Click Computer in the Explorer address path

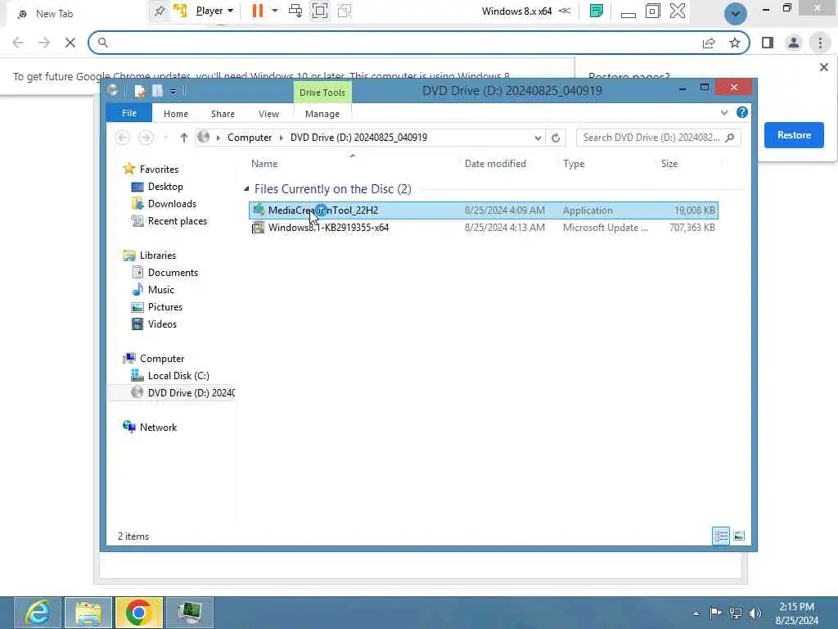coord(250,138)
